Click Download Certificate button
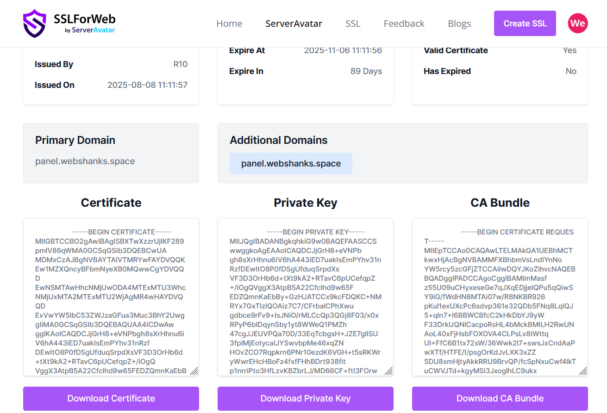This screenshot has height=413, width=607. click(111, 398)
